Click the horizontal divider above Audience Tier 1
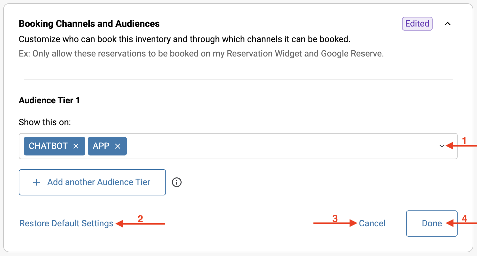The width and height of the screenshot is (477, 256). point(238,80)
